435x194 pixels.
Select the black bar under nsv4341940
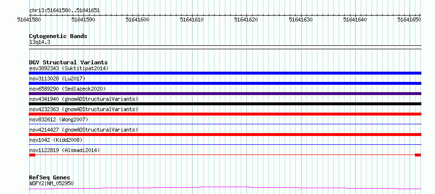tap(225, 104)
